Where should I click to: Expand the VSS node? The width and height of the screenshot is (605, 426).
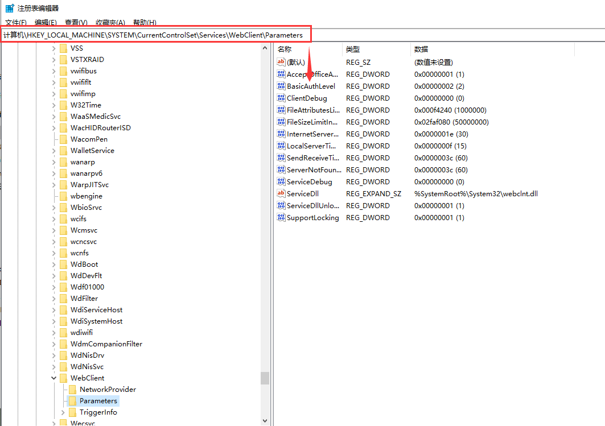(53, 48)
